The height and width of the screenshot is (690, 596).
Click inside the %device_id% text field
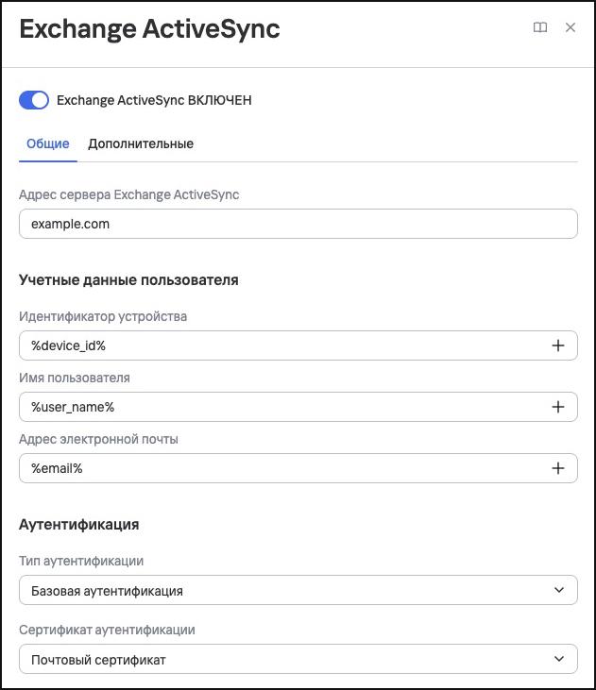281,345
